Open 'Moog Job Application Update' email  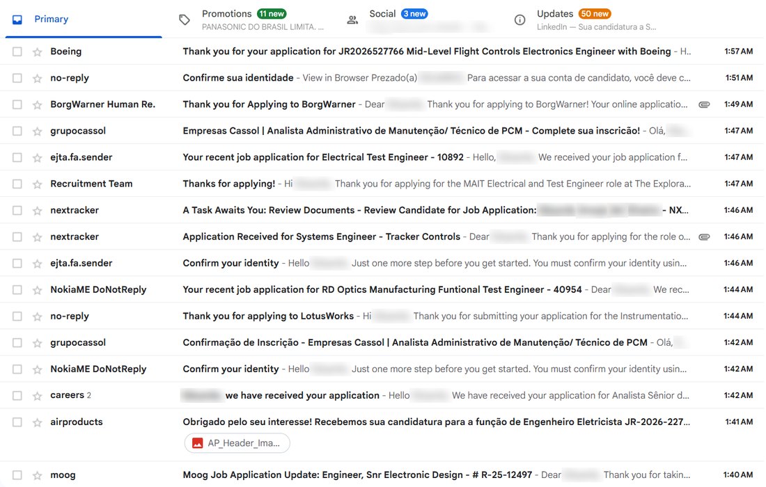click(x=357, y=474)
